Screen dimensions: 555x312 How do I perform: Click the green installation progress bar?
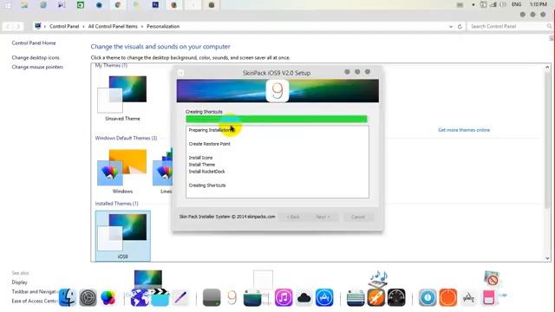coord(277,120)
